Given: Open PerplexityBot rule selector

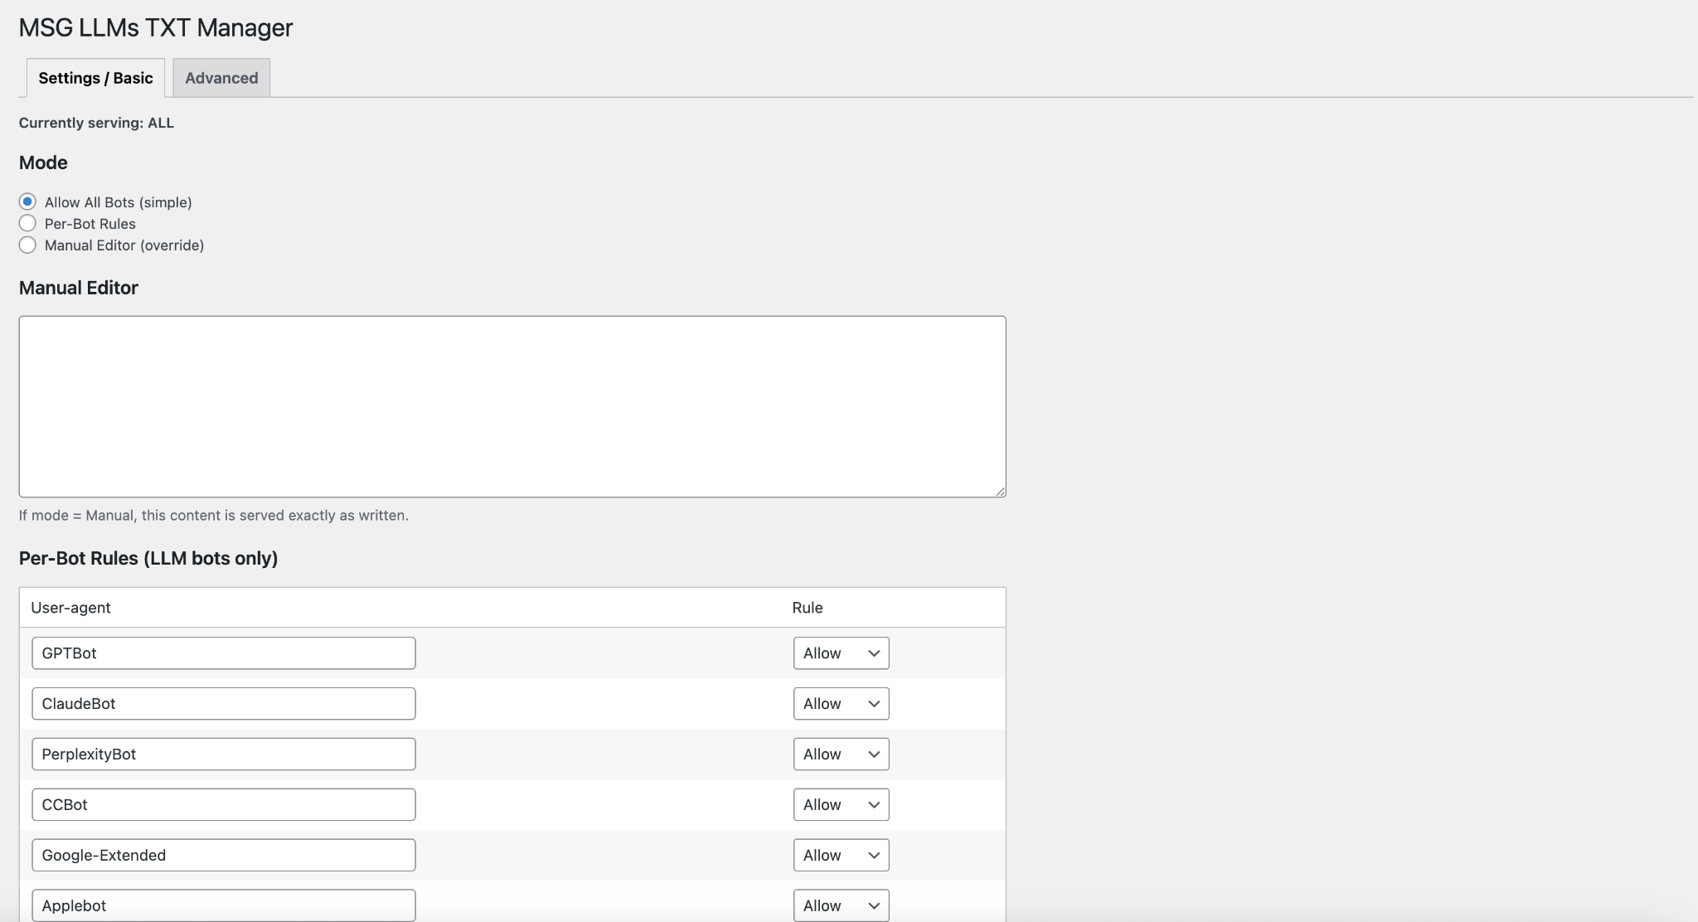Looking at the screenshot, I should tap(841, 755).
